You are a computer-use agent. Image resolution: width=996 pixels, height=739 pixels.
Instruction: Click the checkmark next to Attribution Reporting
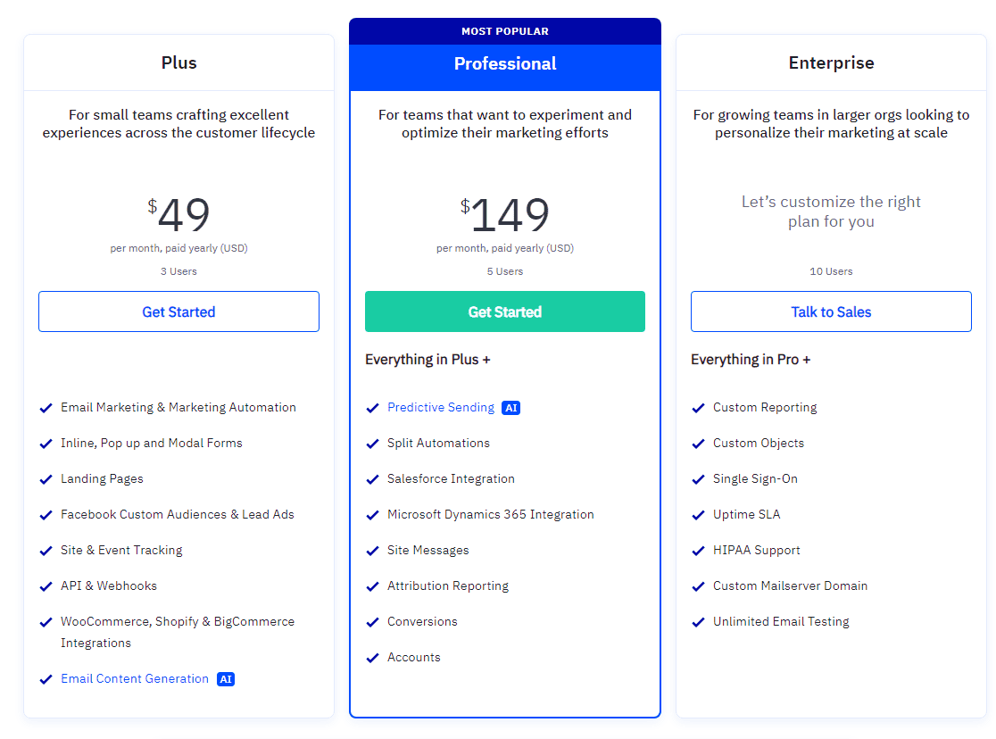(373, 586)
